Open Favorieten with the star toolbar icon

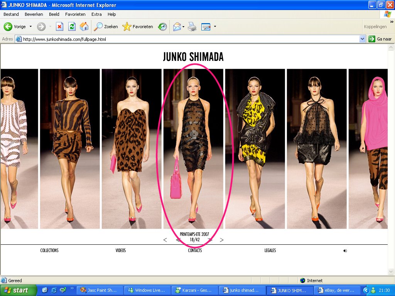(127, 27)
